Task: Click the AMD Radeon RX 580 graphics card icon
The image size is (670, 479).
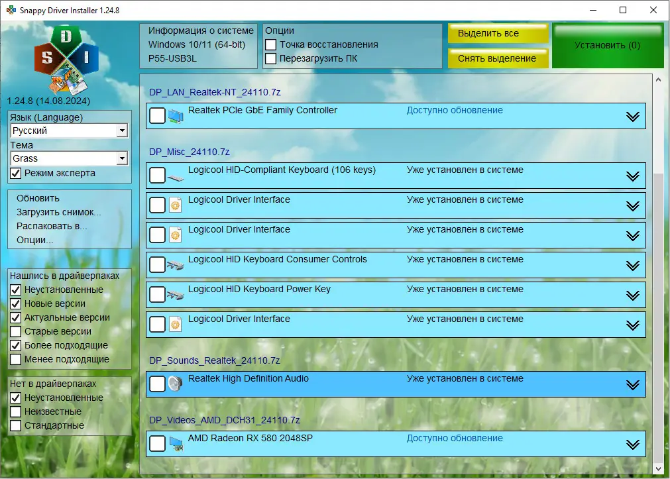Action: pos(176,443)
